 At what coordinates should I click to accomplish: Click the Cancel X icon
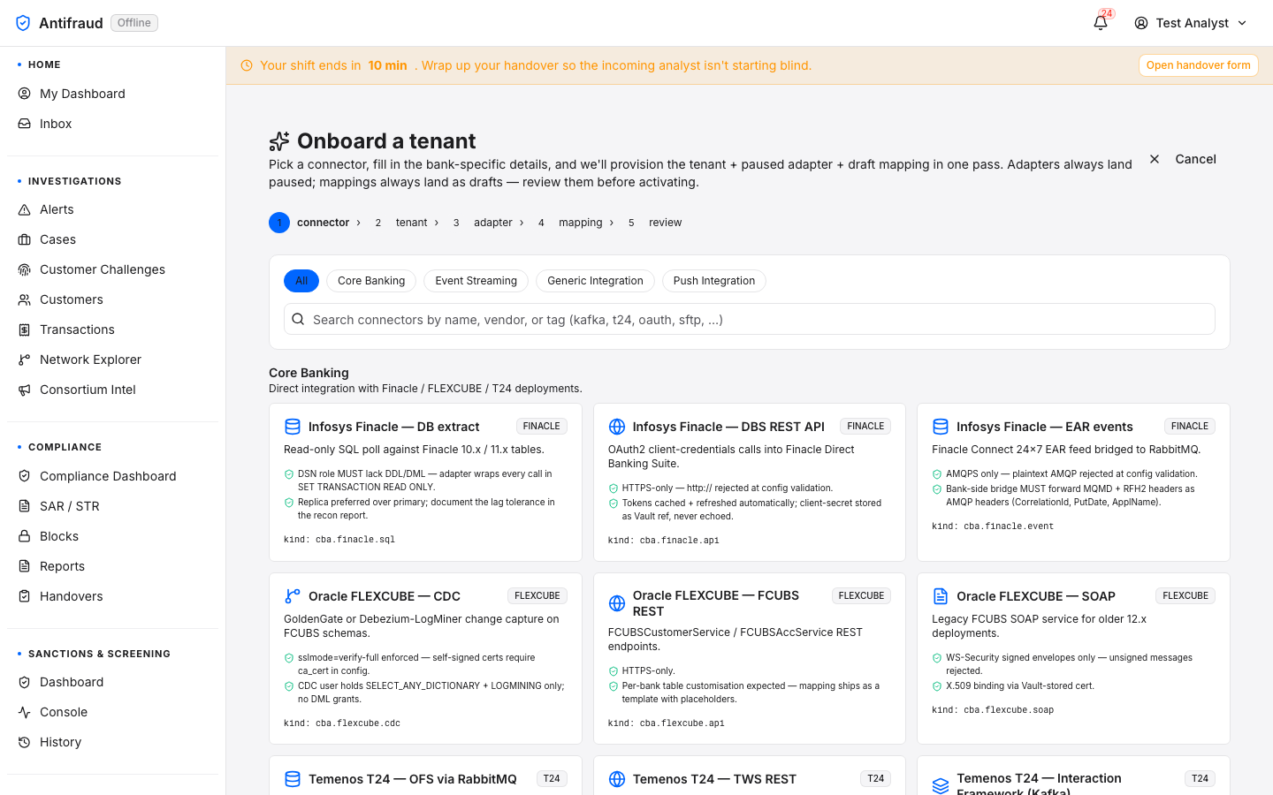1155,159
